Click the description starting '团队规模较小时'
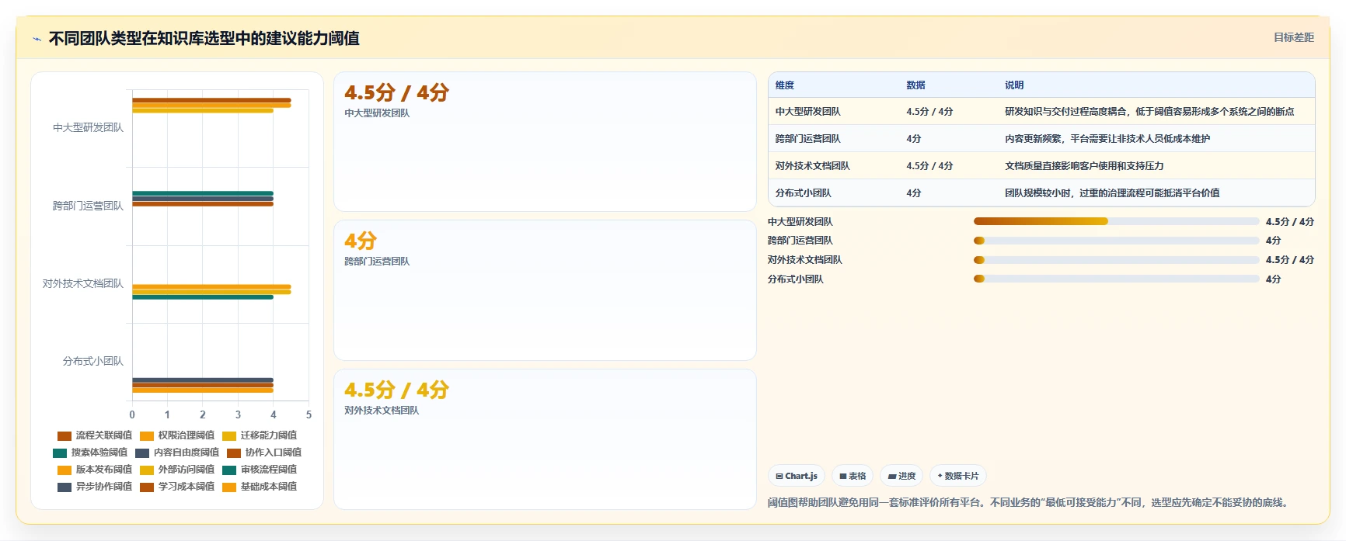The height and width of the screenshot is (541, 1346). click(1112, 193)
